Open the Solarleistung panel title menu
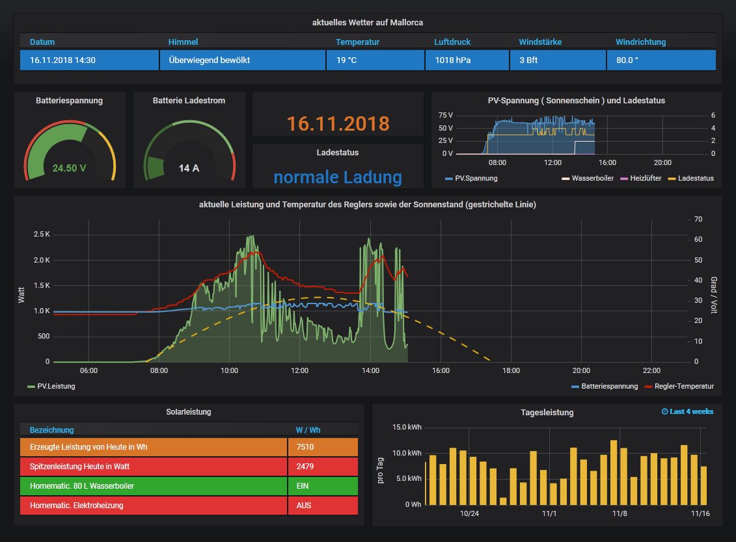Image resolution: width=736 pixels, height=542 pixels. coord(188,411)
